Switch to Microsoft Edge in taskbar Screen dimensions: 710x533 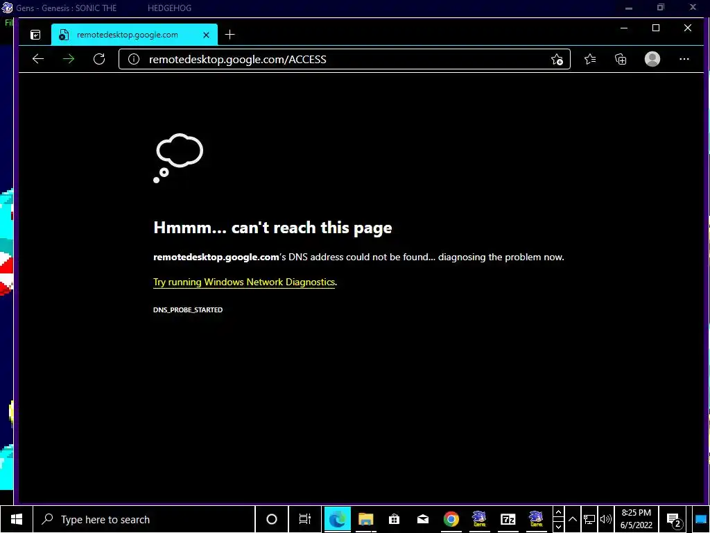point(338,519)
